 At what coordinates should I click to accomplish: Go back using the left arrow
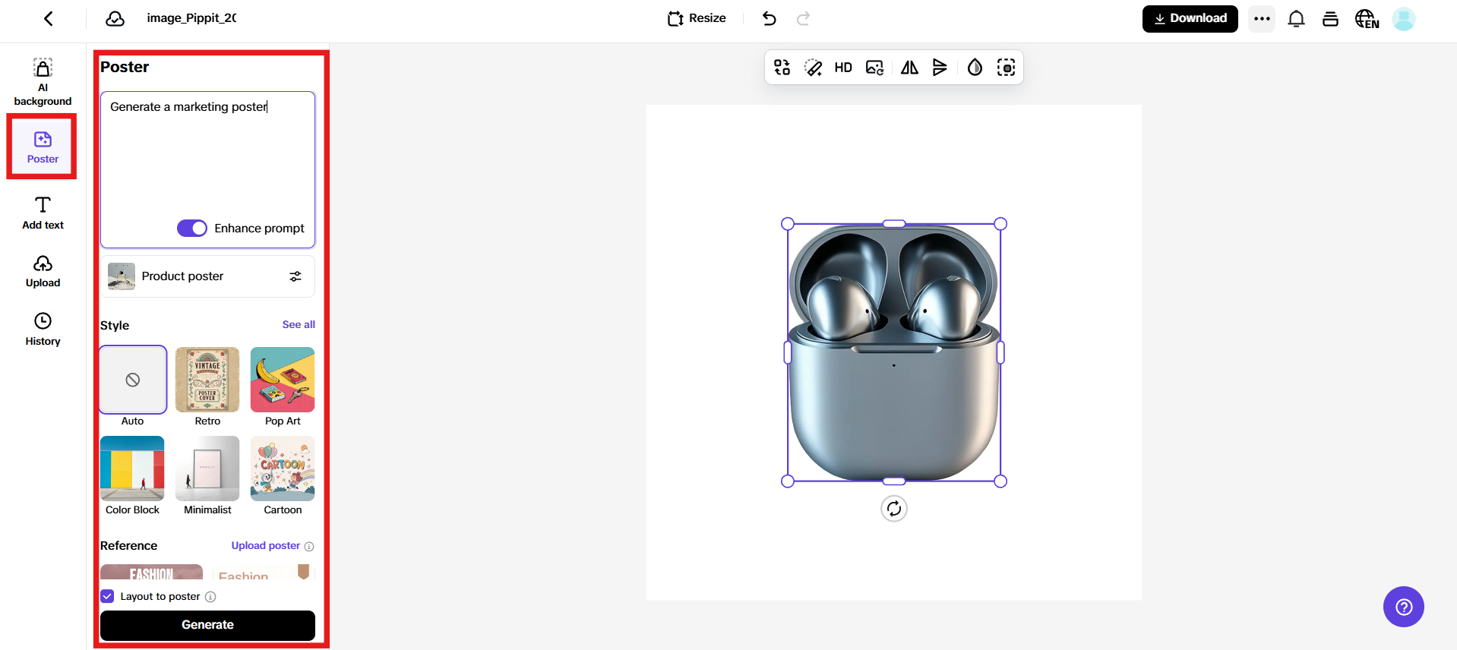click(49, 18)
